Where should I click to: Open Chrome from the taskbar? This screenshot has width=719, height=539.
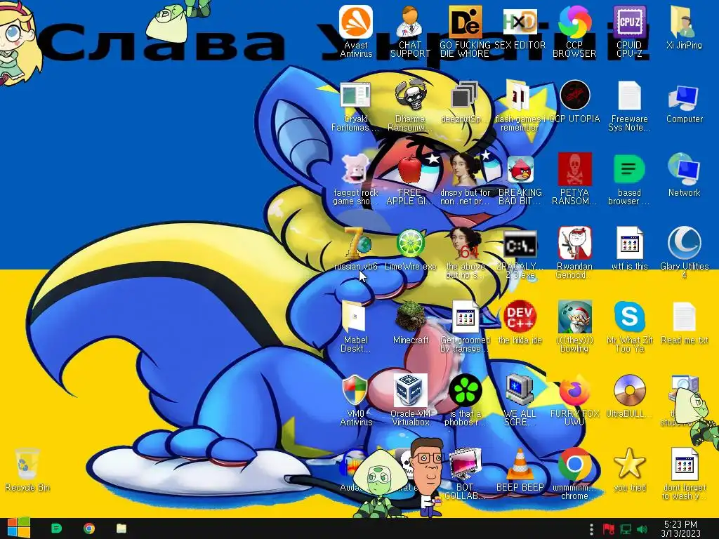coord(89,528)
